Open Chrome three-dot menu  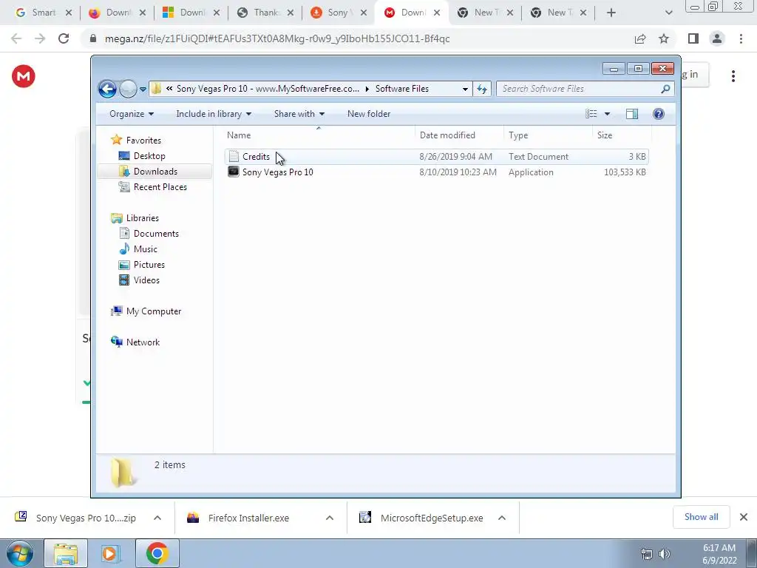click(x=741, y=38)
